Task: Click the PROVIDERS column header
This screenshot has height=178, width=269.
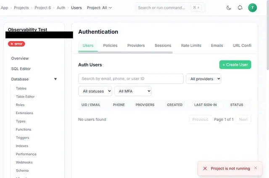Action: (145, 105)
